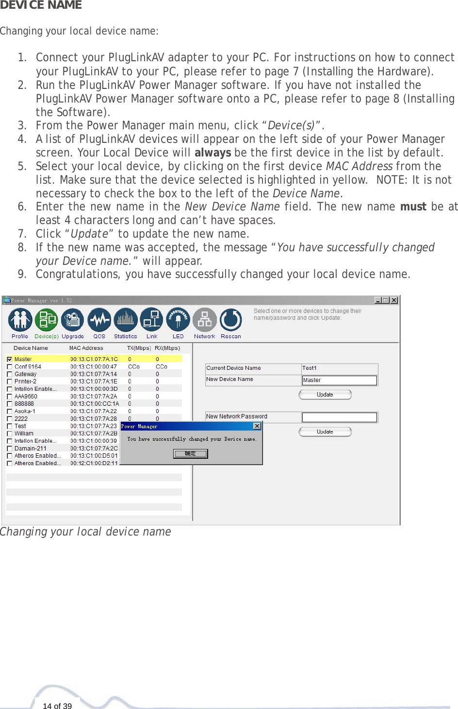
Task: View the Statistics panel
Action: pyautogui.click(x=125, y=320)
